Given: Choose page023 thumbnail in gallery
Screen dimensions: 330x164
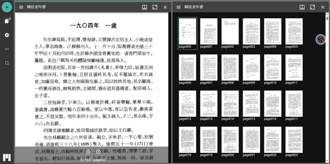Looking at the screenshot, I should click(294, 140).
